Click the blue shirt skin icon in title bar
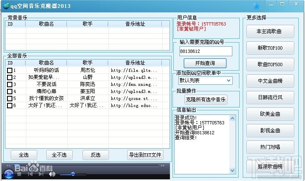This screenshot has height=181, width=305. click(257, 5)
